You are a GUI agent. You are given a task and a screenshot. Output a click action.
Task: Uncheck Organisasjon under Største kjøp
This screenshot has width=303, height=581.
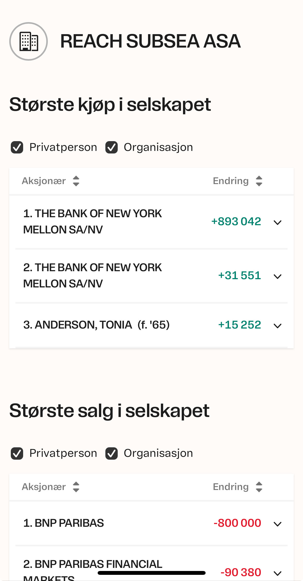tap(112, 147)
